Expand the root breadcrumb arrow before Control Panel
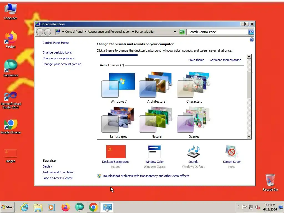Image resolution: width=284 pixels, height=213 pixels. pos(63,32)
